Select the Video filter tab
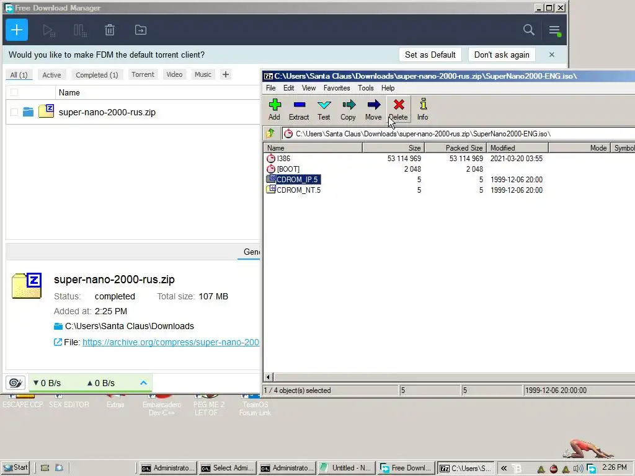The image size is (635, 476). [x=174, y=74]
